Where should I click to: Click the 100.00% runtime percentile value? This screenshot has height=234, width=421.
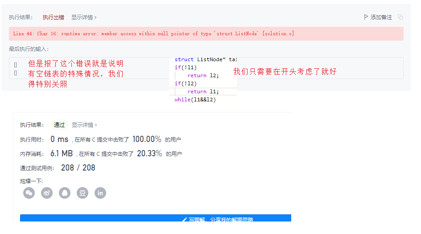pyautogui.click(x=147, y=139)
